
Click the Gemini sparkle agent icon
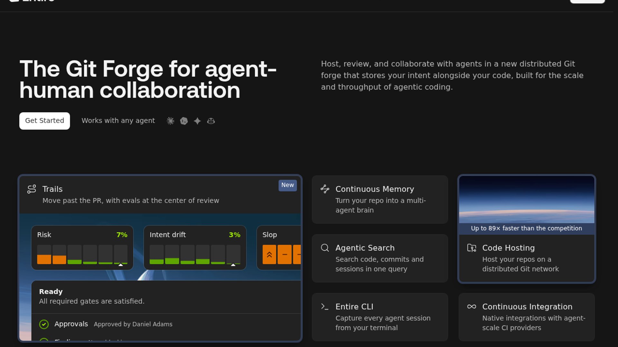tap(197, 121)
